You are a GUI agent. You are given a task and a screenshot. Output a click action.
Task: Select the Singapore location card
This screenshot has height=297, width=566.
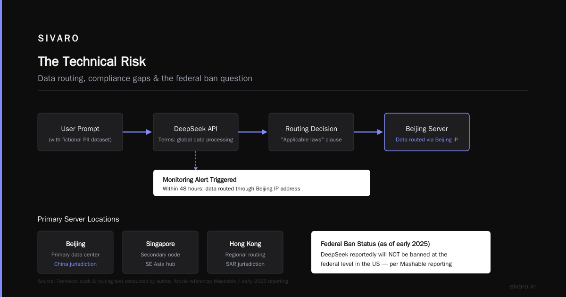click(x=160, y=252)
